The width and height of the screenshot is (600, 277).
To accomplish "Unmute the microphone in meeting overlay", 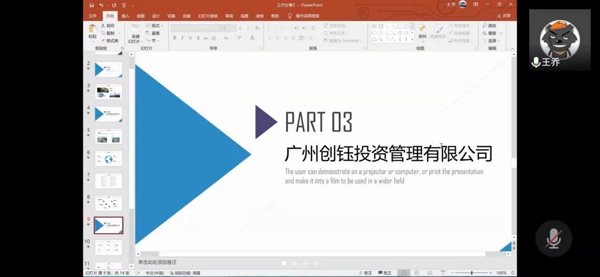I will click(554, 238).
